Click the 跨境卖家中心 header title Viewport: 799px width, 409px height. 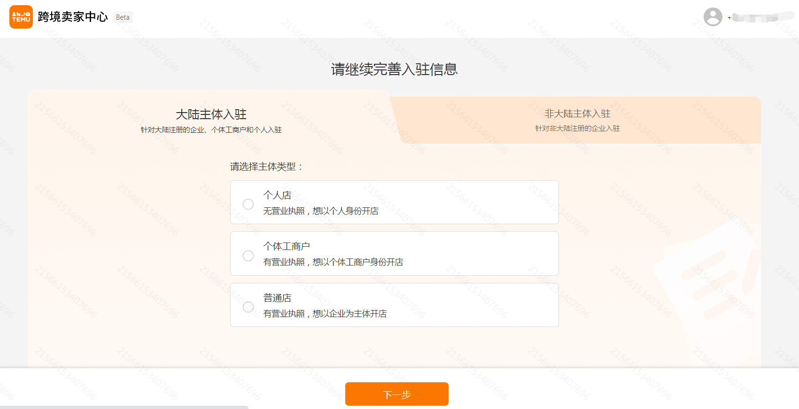coord(73,17)
